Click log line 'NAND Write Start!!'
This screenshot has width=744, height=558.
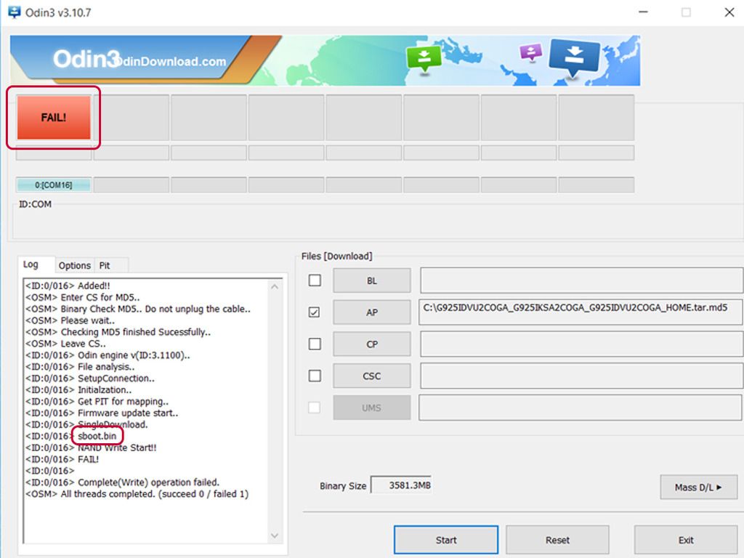point(117,448)
